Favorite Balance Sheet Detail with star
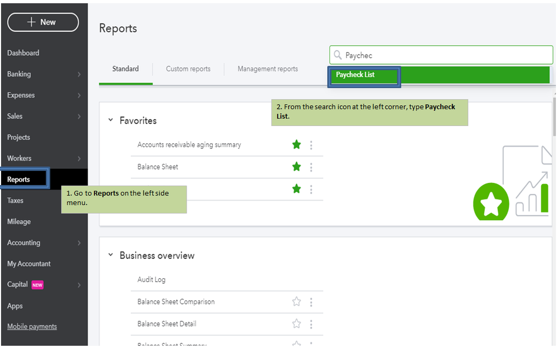 tap(297, 324)
